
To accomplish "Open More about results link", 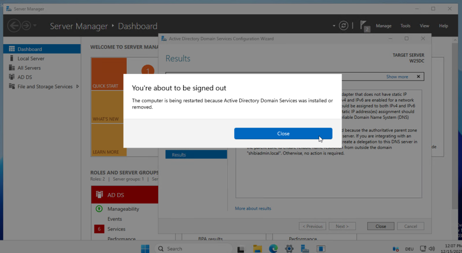I will 253,208.
